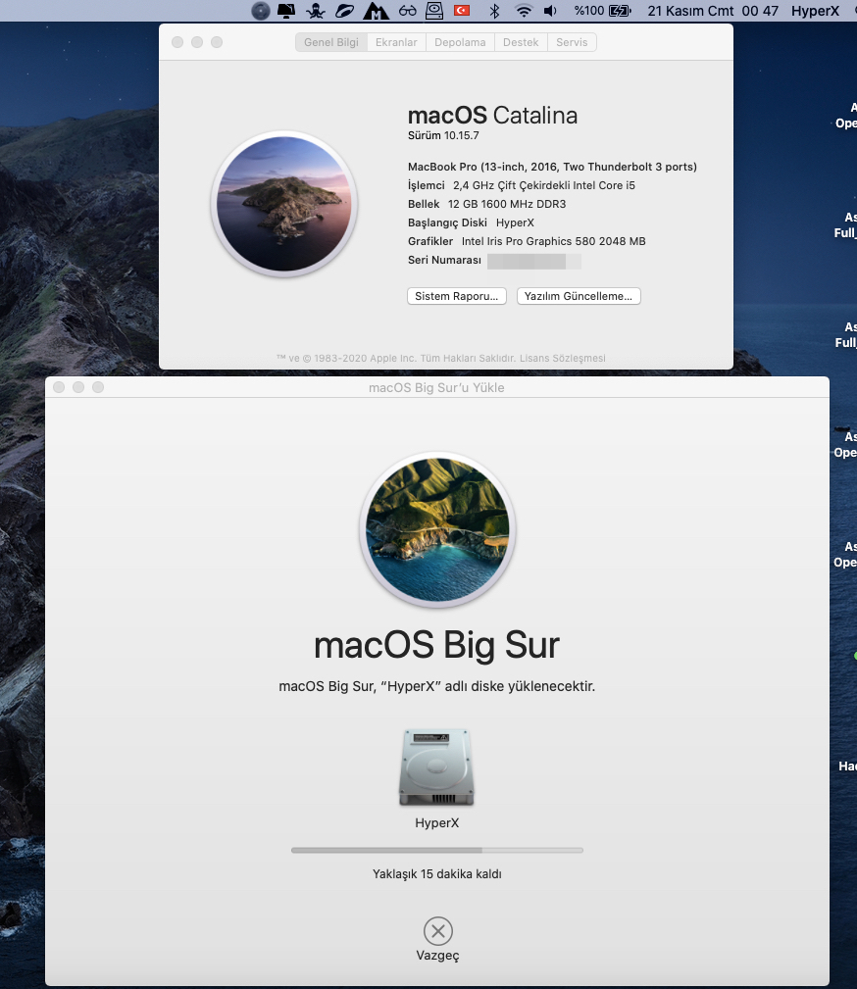857x989 pixels.
Task: Click the volume speaker icon
Action: pos(550,11)
